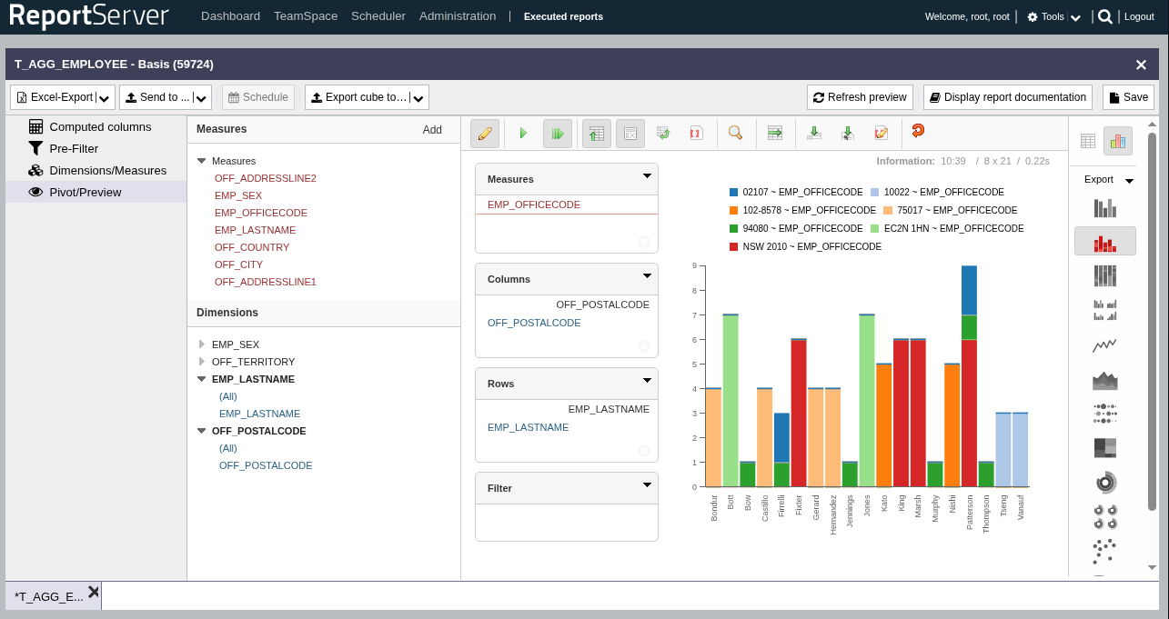Toggle automatic execution triple-arrow button

(x=558, y=134)
